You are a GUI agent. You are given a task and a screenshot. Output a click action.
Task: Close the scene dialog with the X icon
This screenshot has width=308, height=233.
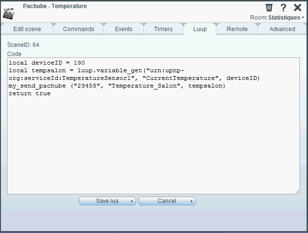tap(297, 8)
